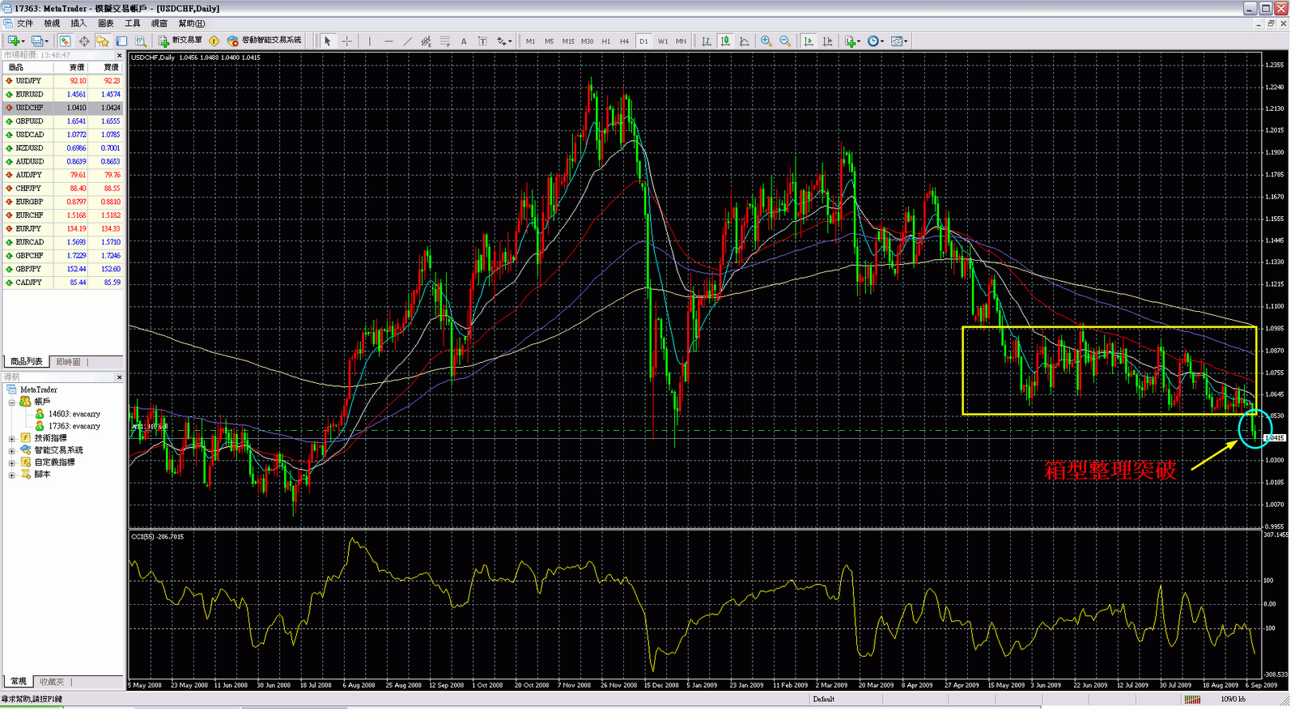Switch chart to M1 timeframe

pyautogui.click(x=530, y=40)
